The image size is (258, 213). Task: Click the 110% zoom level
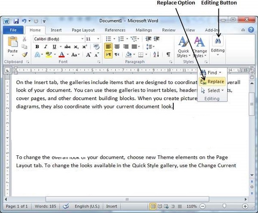tap(191, 206)
